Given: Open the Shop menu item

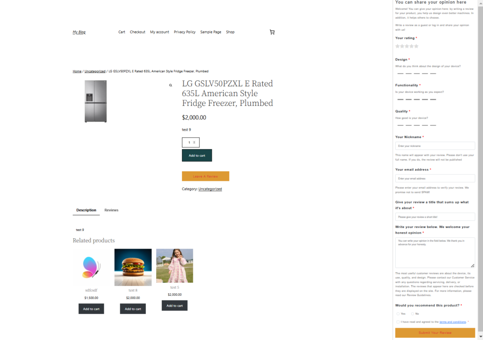Looking at the screenshot, I should pos(230,32).
